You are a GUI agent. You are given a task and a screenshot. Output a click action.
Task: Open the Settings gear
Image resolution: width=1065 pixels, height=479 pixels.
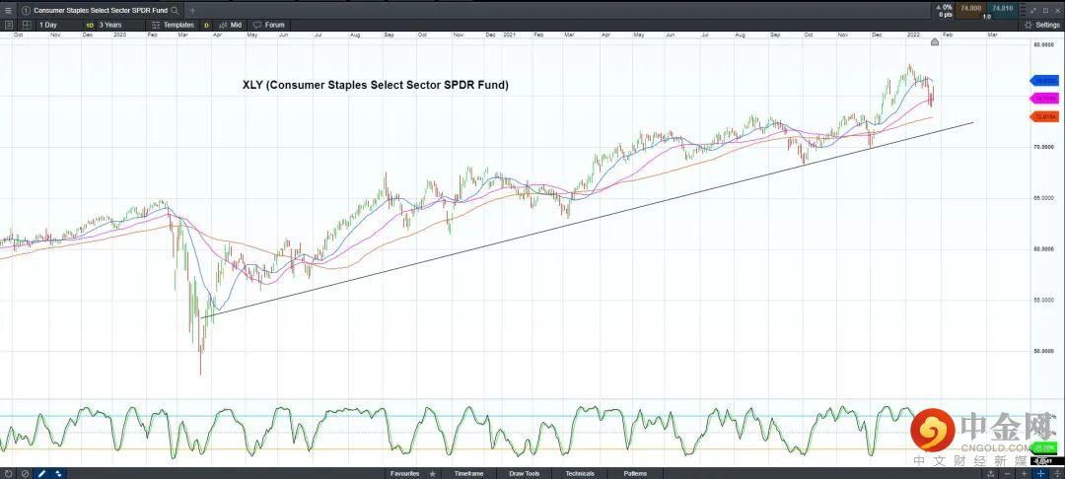click(x=1040, y=24)
